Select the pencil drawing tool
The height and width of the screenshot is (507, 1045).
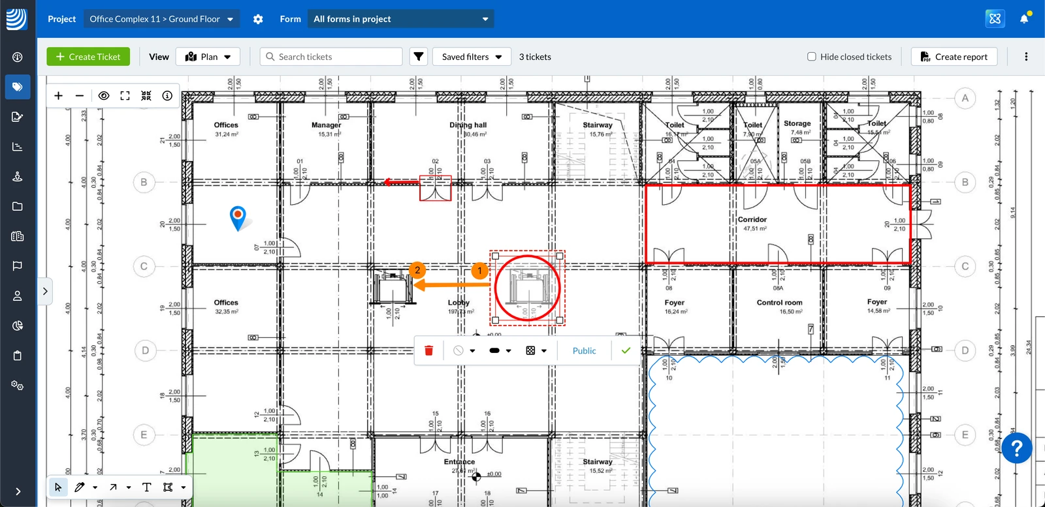pyautogui.click(x=80, y=487)
